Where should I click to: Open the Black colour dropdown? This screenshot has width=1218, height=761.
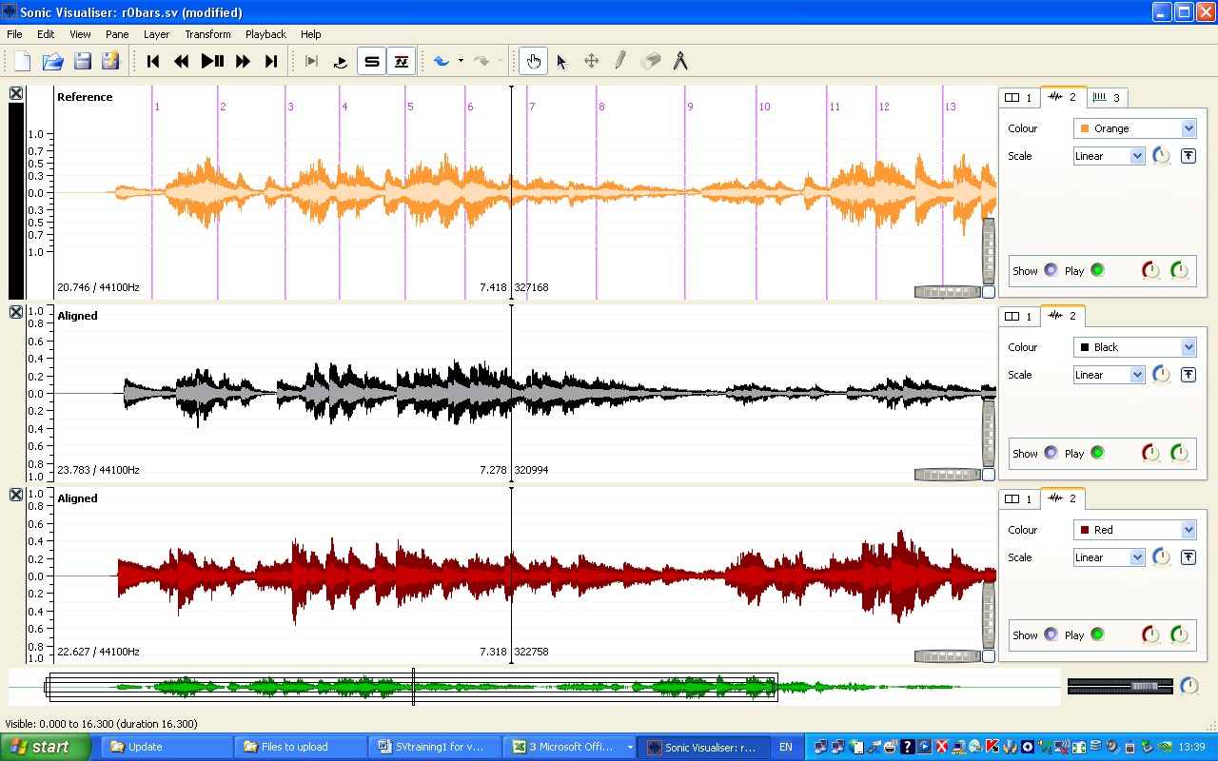coord(1134,347)
